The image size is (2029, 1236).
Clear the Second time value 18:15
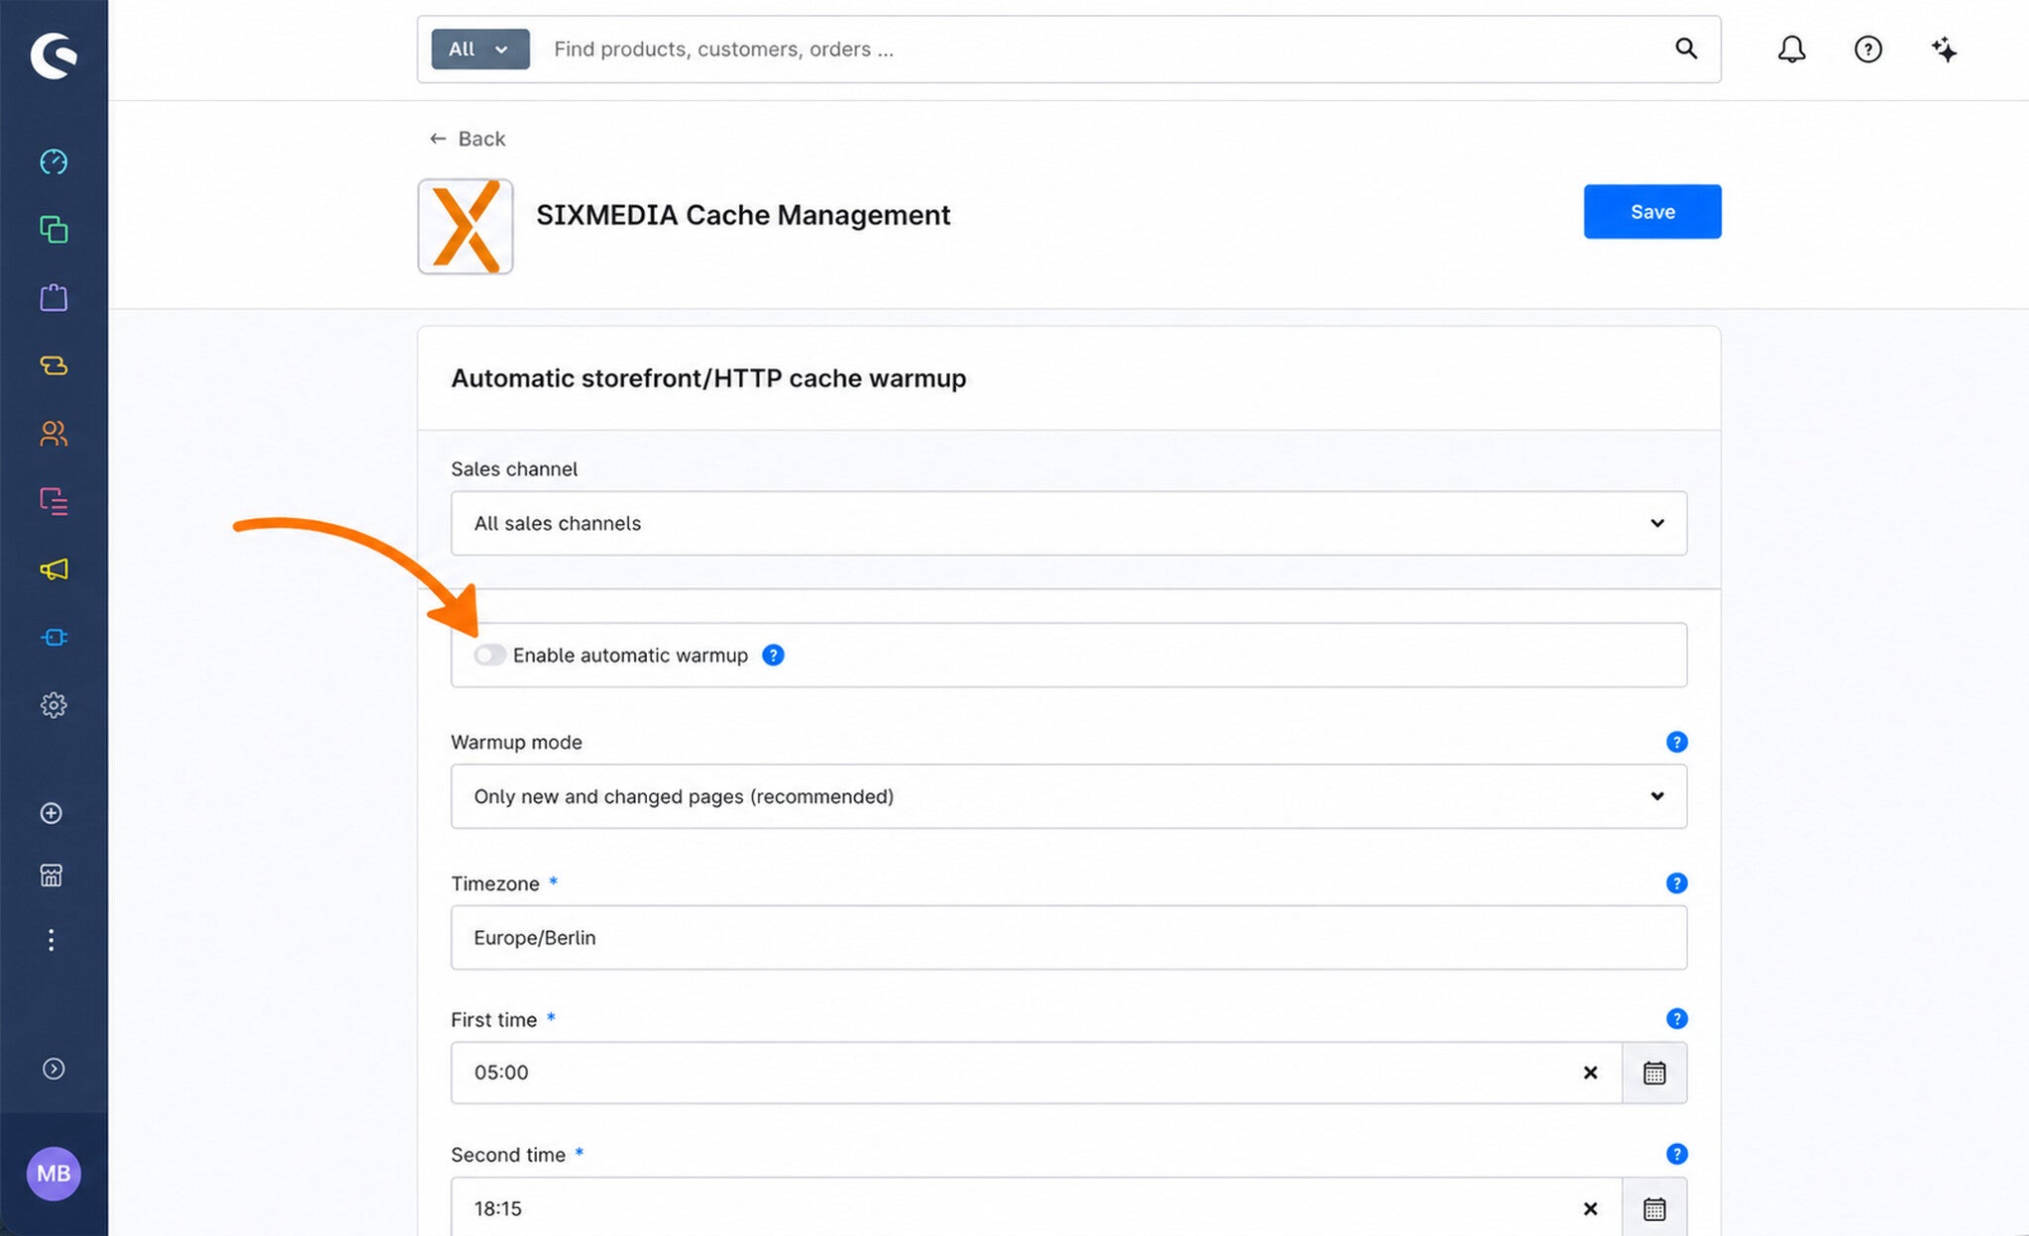(1590, 1208)
